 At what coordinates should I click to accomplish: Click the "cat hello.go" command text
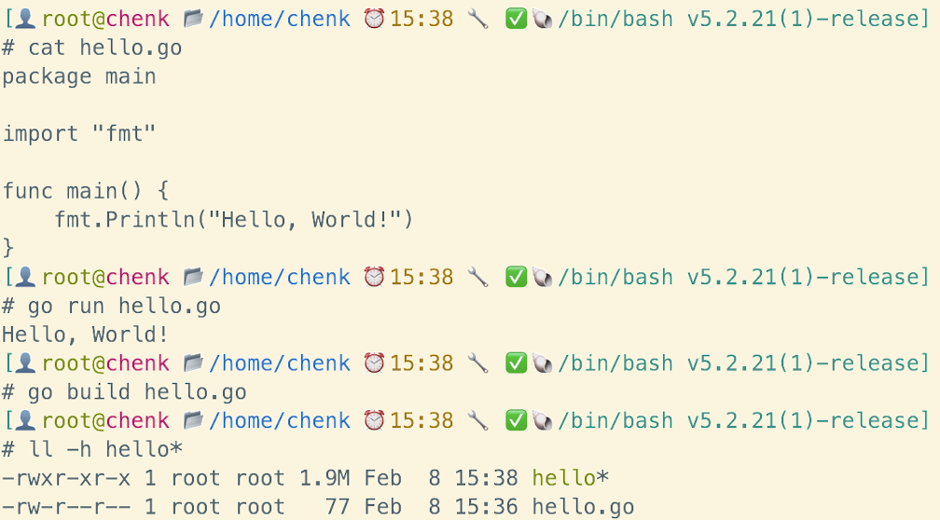click(104, 48)
